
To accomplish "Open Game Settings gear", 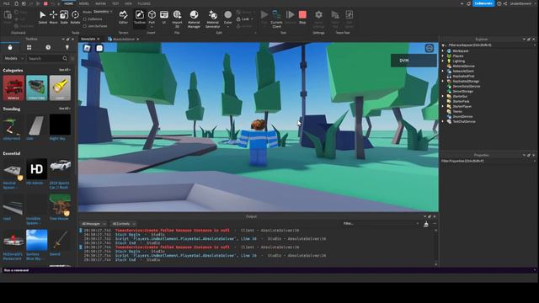I will (318, 19).
